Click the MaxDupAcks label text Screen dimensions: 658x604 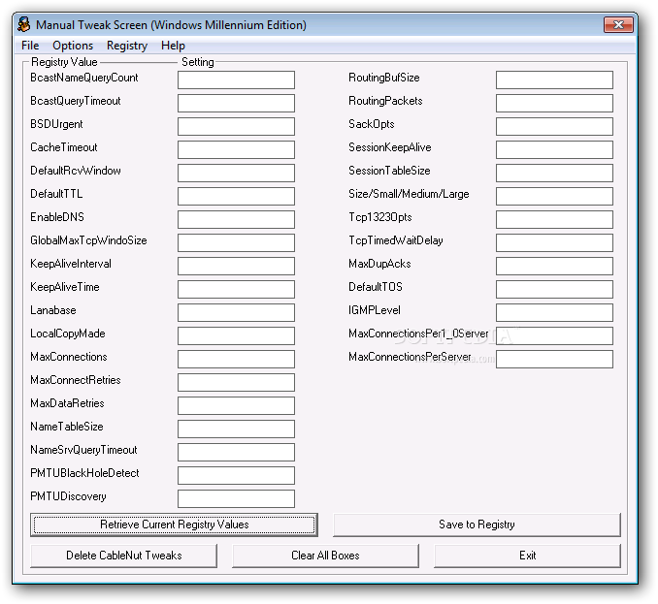click(379, 264)
